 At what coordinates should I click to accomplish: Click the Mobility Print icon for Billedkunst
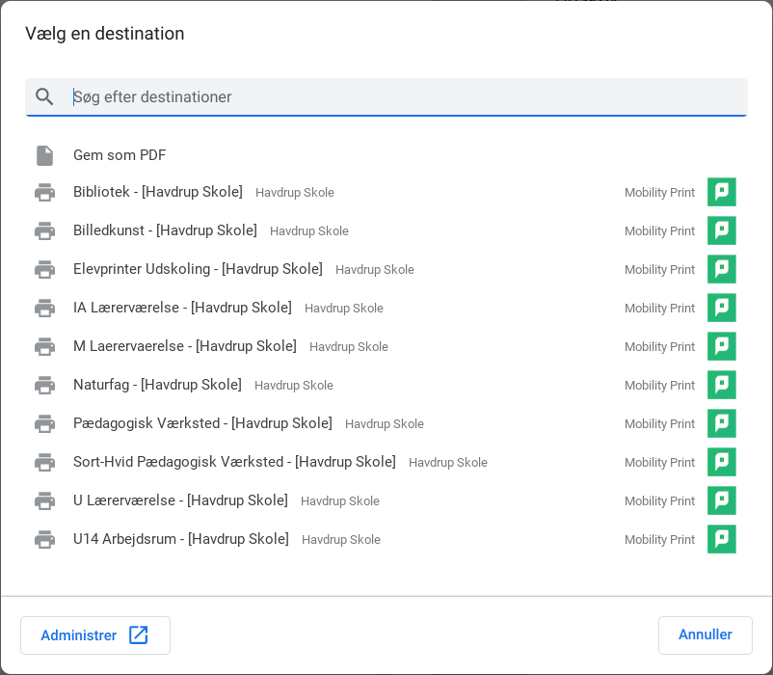tap(721, 230)
